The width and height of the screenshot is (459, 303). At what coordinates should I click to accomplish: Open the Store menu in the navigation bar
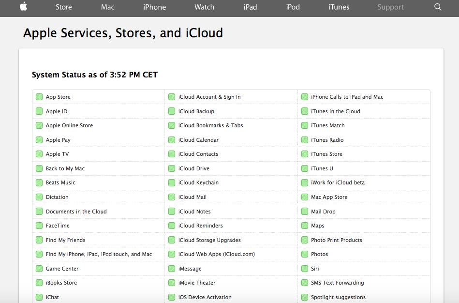point(64,7)
